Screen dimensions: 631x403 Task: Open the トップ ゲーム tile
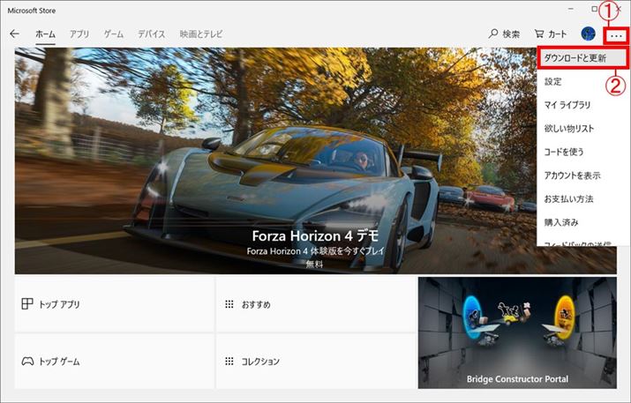115,362
